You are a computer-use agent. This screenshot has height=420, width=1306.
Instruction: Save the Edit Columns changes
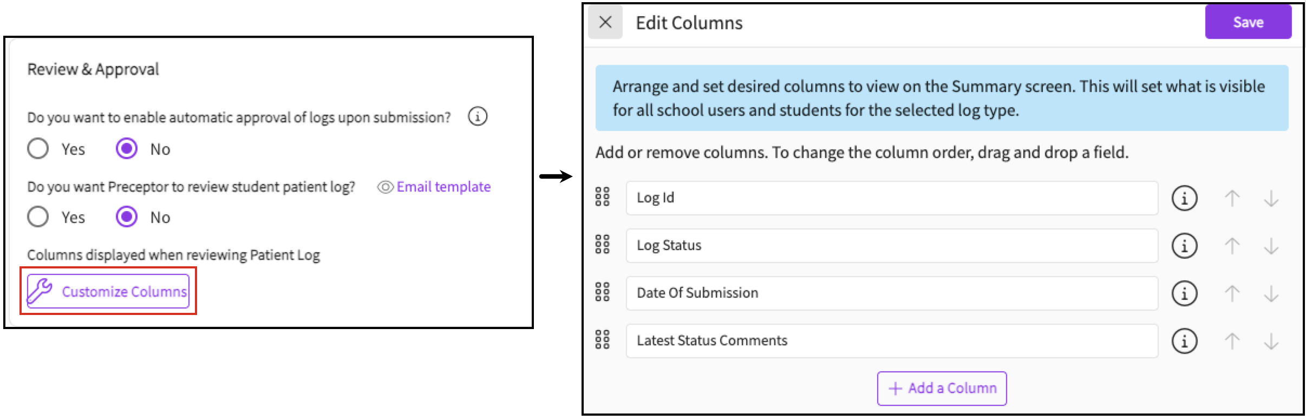tap(1248, 22)
